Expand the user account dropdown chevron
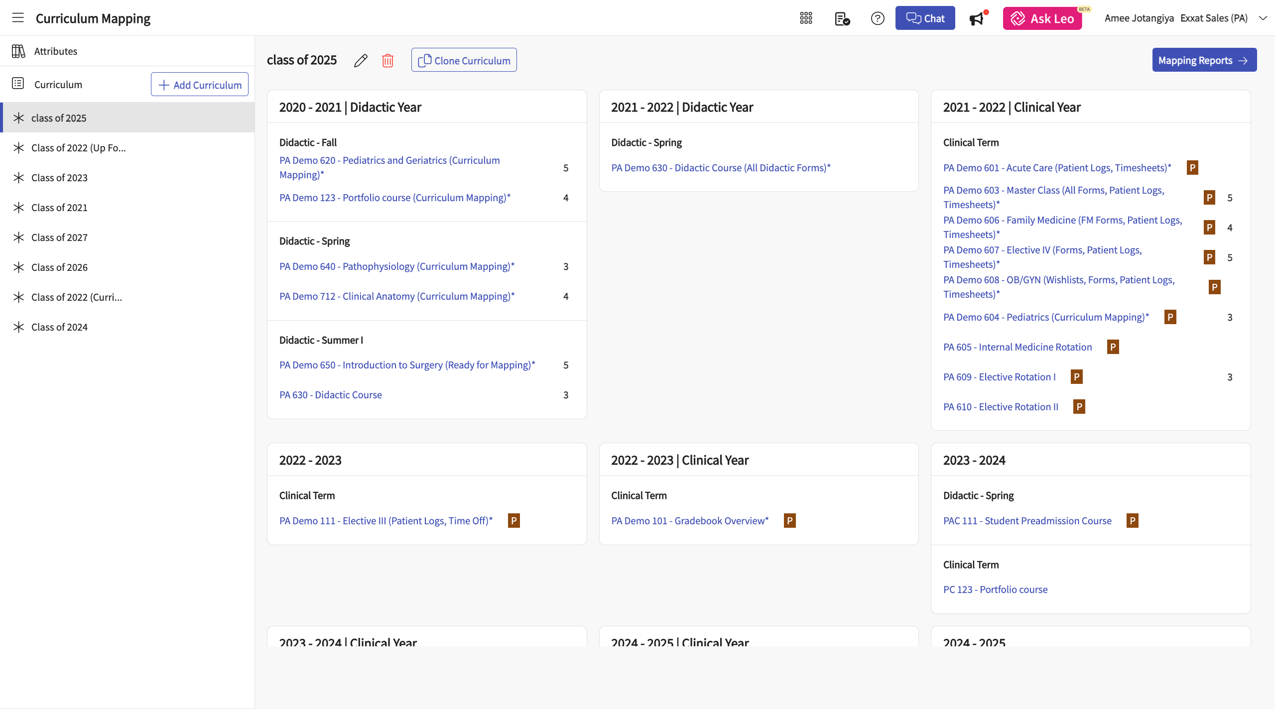This screenshot has height=709, width=1275. tap(1263, 18)
